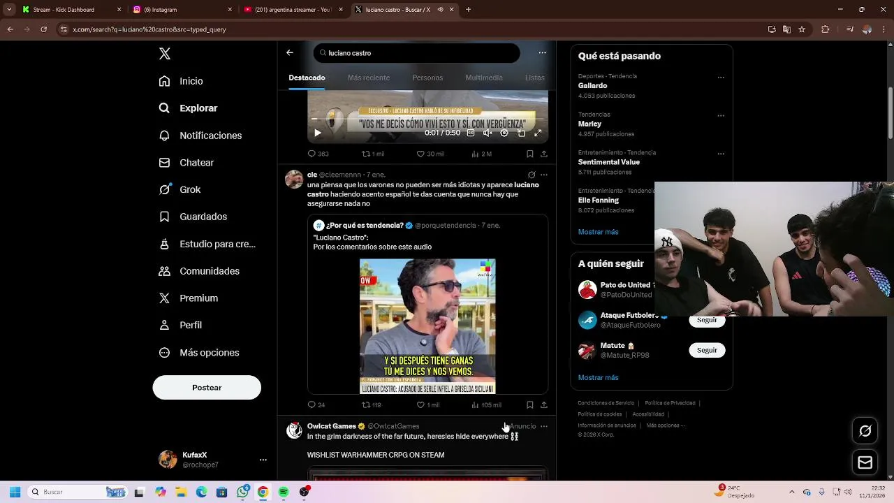Open Comunidades in the sidebar
Image resolution: width=894 pixels, height=503 pixels.
(199, 271)
